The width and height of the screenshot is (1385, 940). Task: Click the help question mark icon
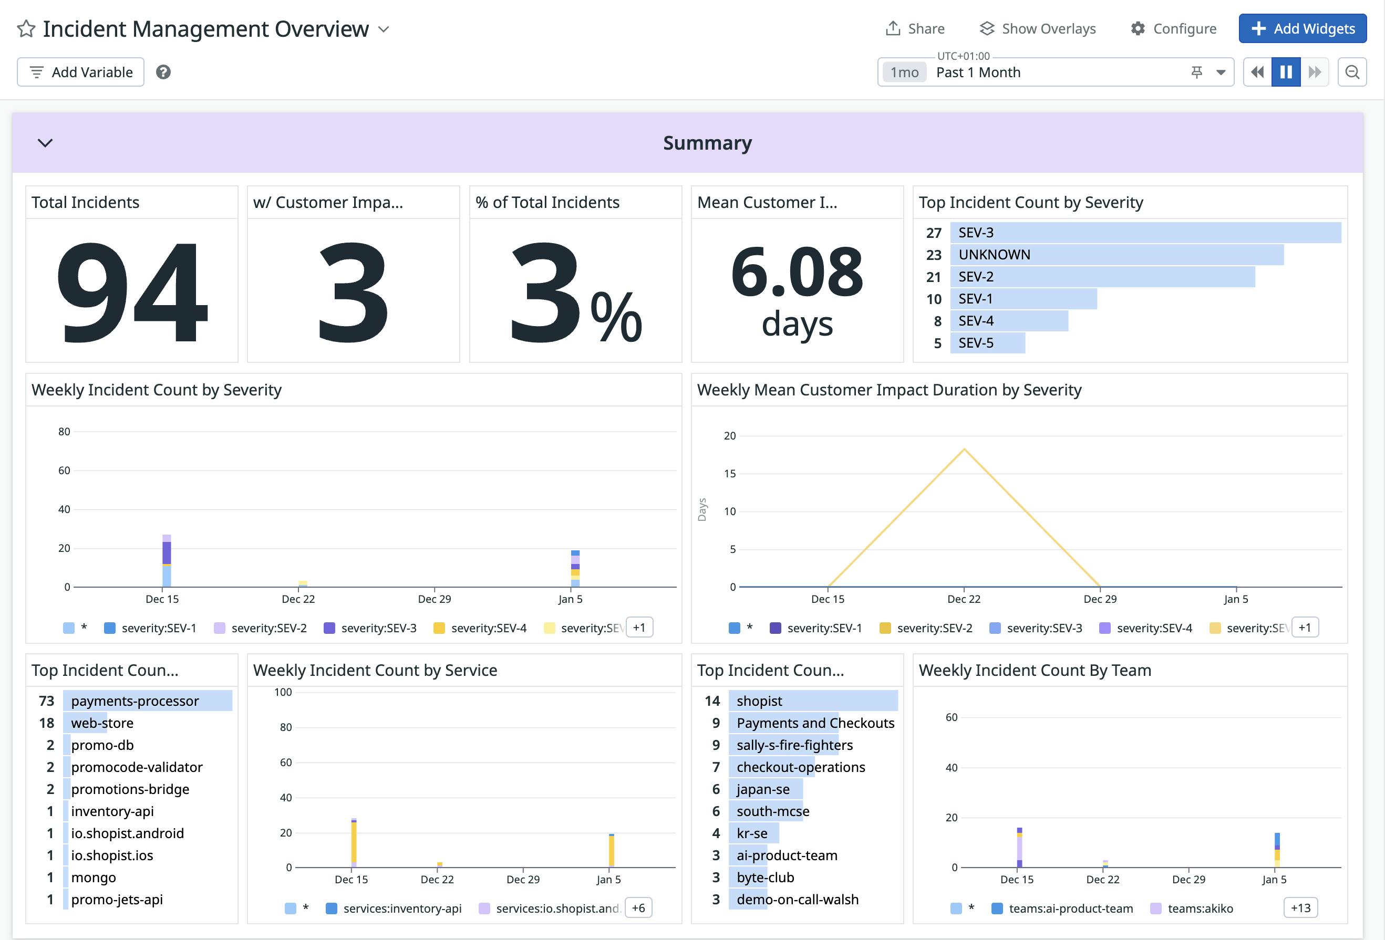(x=163, y=71)
